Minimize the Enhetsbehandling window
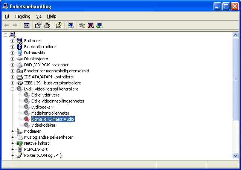241x170 pixels. click(217, 6)
